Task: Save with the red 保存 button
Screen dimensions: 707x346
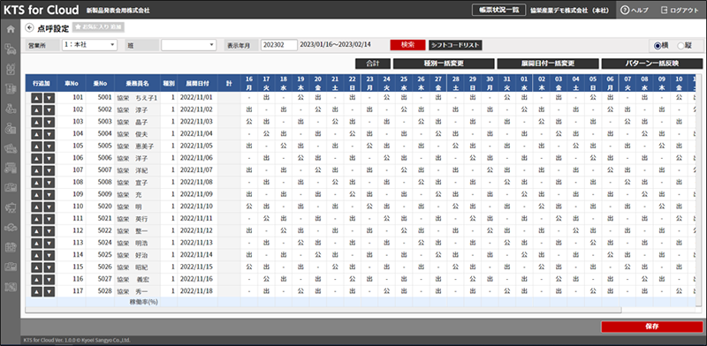Action: (x=652, y=327)
